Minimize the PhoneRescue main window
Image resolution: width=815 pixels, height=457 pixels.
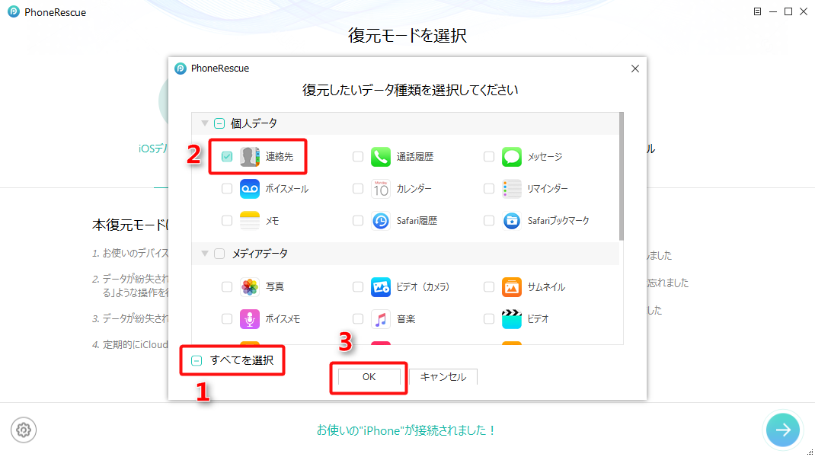coord(773,11)
